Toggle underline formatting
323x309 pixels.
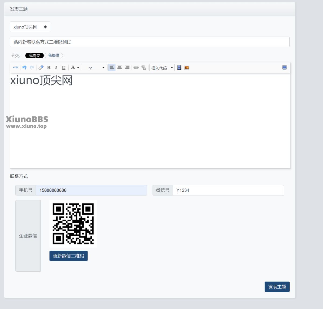[64, 68]
